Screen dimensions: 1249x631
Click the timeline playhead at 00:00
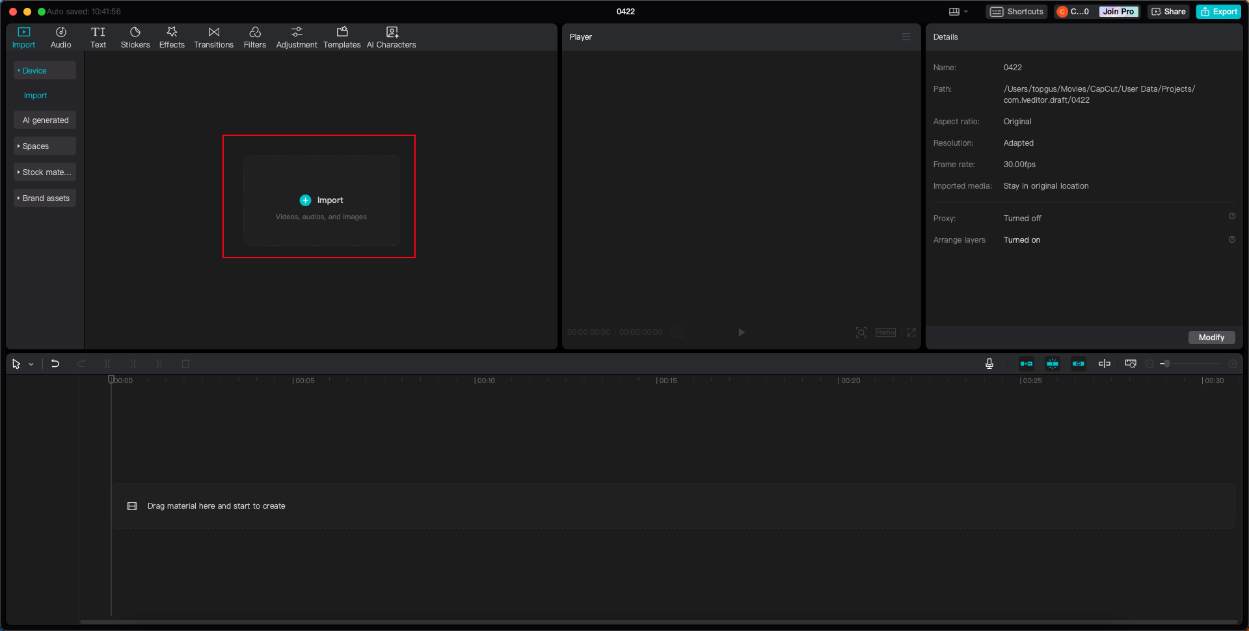click(111, 379)
